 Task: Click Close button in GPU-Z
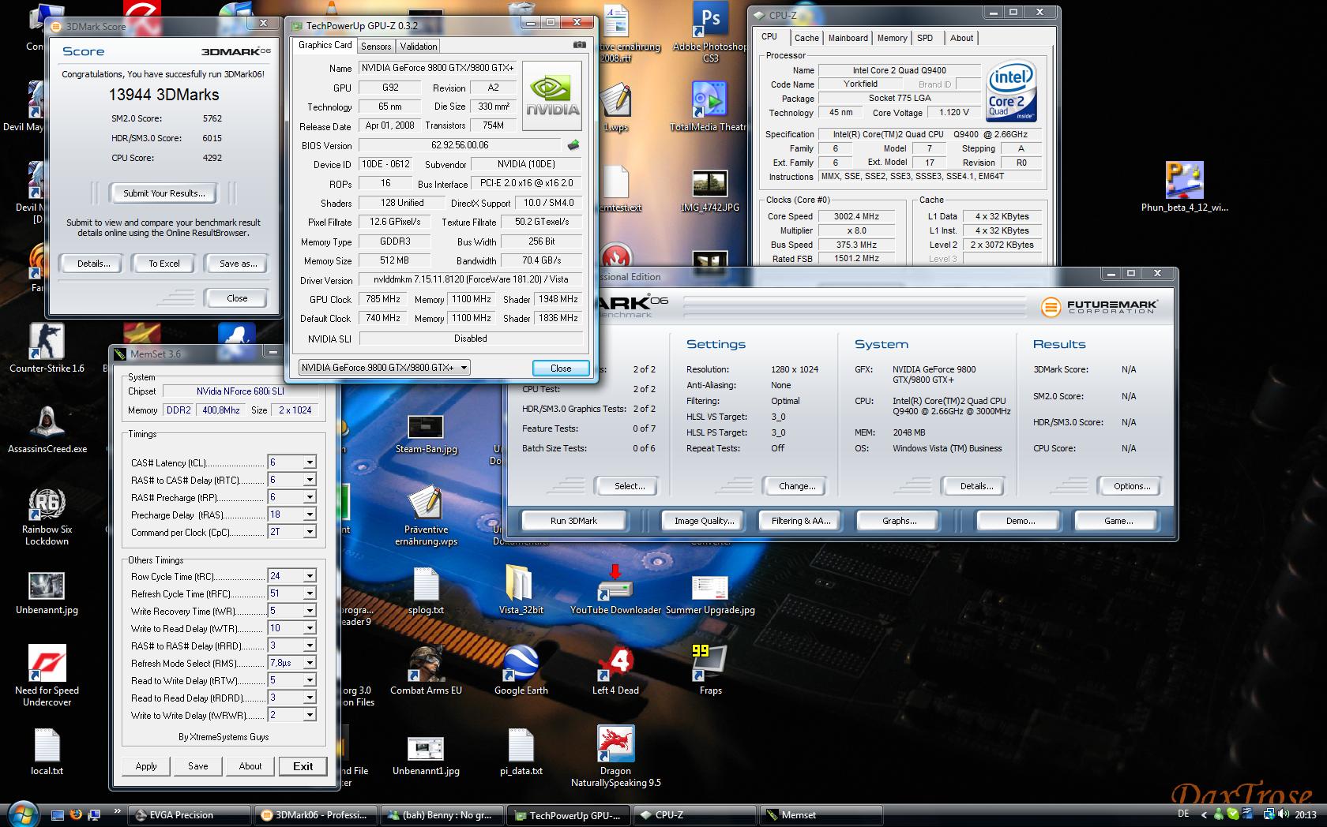[561, 369]
